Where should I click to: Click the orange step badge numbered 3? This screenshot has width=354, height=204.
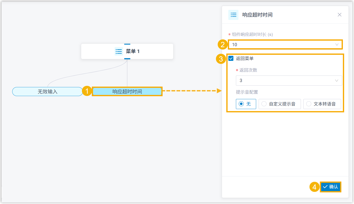[221, 59]
